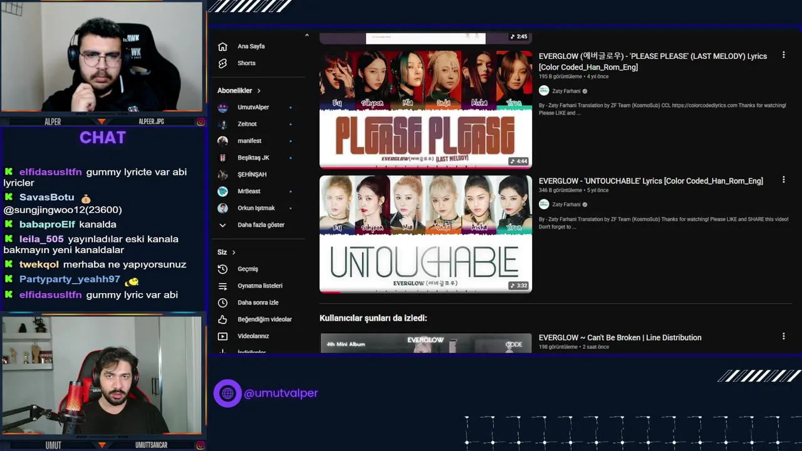
Task: Click the sidebar scroll up arrow
Action: click(306, 36)
